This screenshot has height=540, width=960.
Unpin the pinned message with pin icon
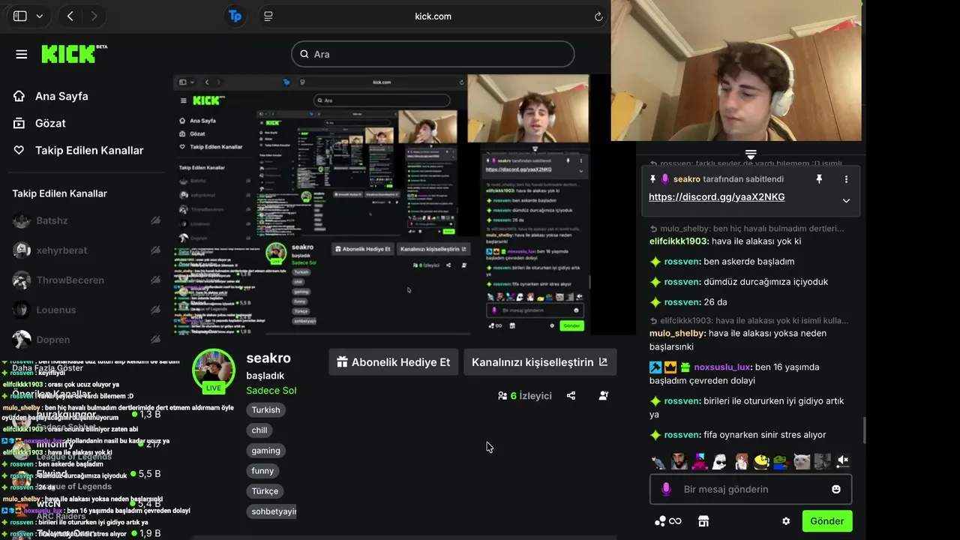pyautogui.click(x=819, y=179)
